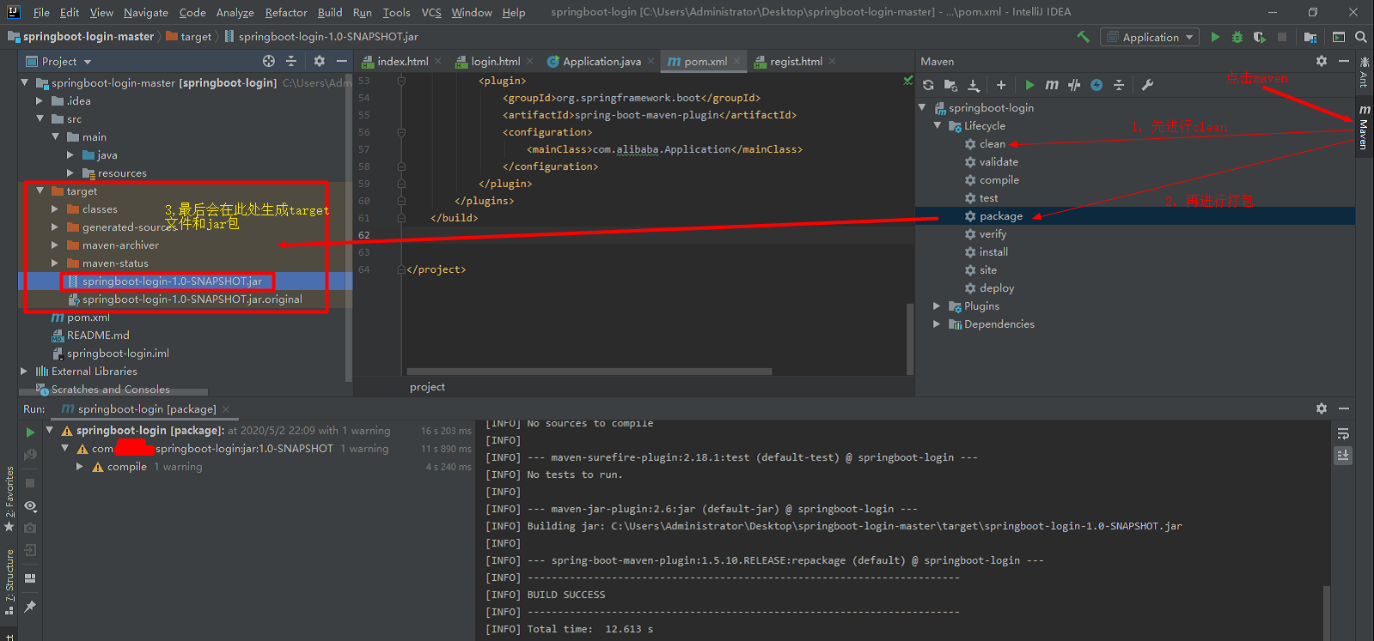This screenshot has height=641, width=1374.
Task: Open Run panel gear settings
Action: (x=1322, y=408)
